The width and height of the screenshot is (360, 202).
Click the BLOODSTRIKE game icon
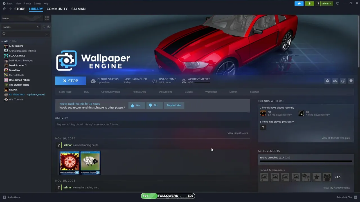6,56
